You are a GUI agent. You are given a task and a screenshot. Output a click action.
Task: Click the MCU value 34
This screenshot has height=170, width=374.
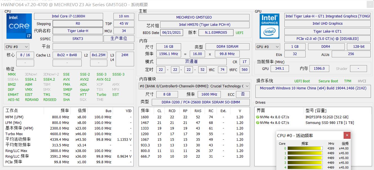pyautogui.click(x=124, y=31)
